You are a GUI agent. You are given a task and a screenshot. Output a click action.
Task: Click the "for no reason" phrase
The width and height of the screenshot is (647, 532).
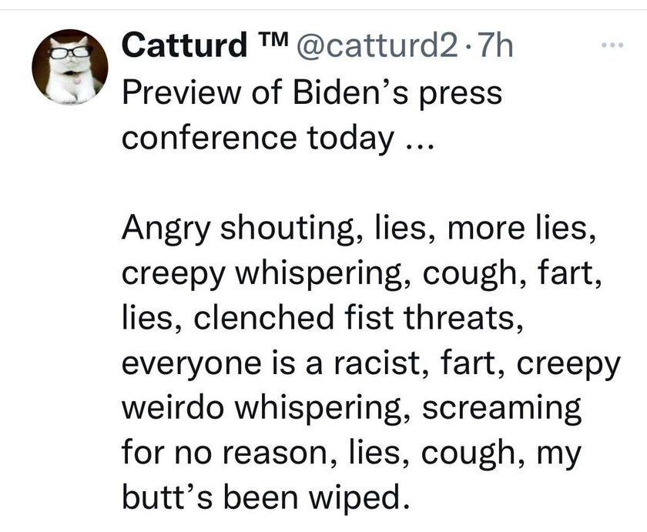230,453
